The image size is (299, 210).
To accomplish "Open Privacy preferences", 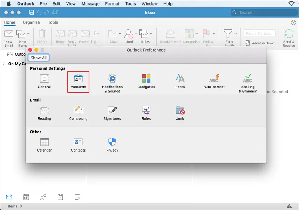I will pyautogui.click(x=112, y=145).
